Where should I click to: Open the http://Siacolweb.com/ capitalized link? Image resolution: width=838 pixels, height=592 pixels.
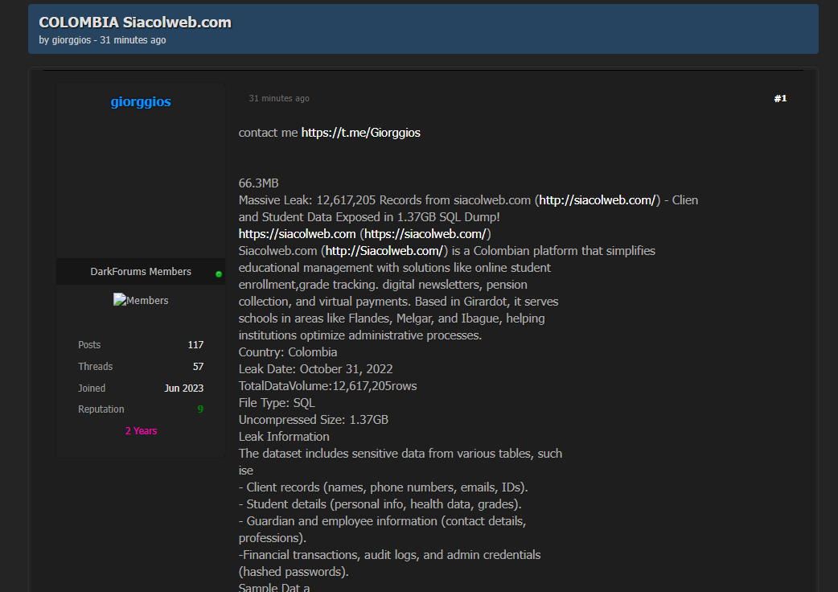click(x=384, y=251)
